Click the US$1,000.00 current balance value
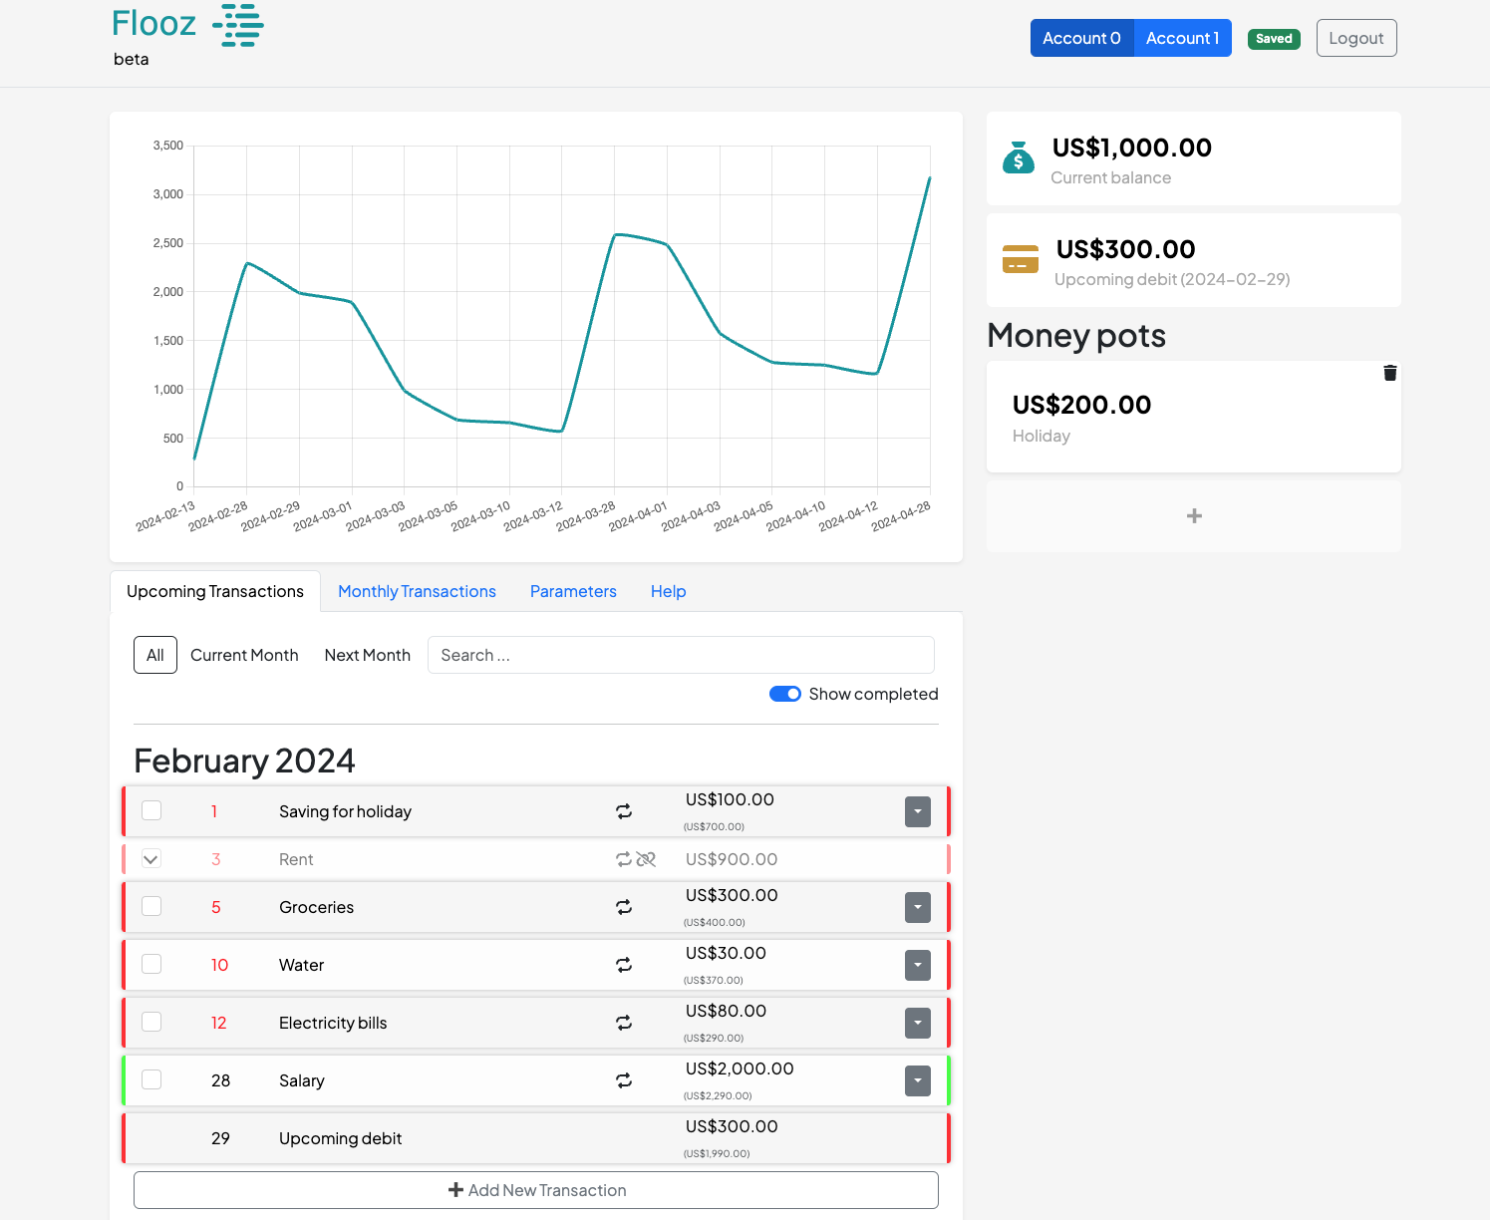The height and width of the screenshot is (1220, 1490). coord(1132,148)
